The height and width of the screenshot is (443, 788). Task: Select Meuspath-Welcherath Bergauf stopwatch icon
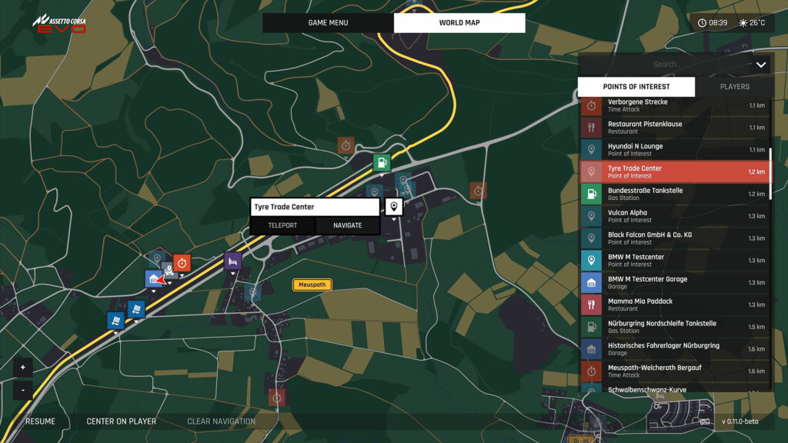pyautogui.click(x=591, y=371)
